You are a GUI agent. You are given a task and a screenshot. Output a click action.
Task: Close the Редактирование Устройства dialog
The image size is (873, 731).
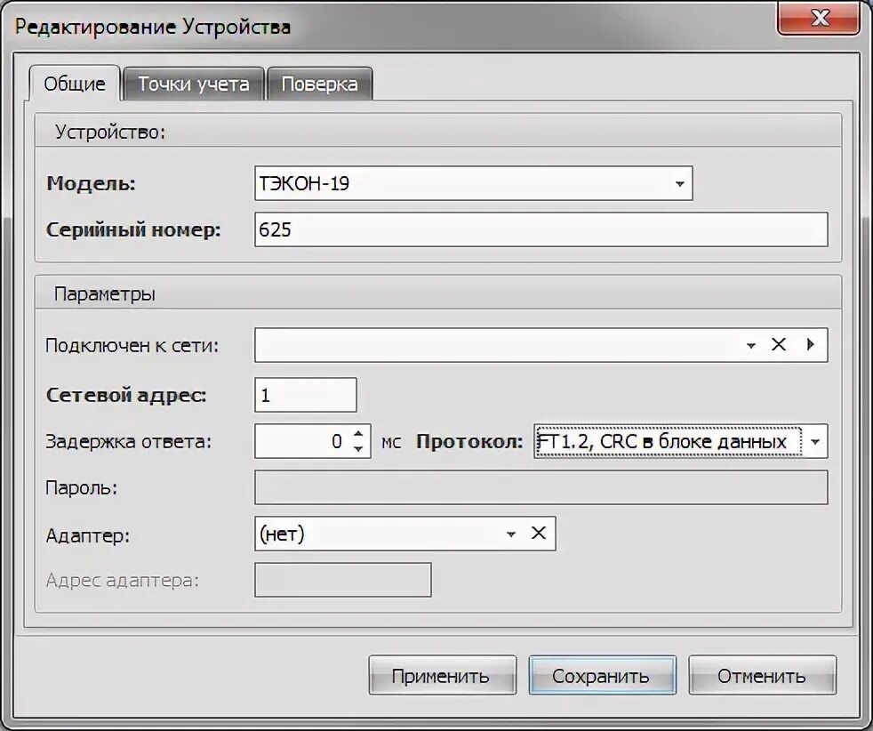click(x=819, y=18)
